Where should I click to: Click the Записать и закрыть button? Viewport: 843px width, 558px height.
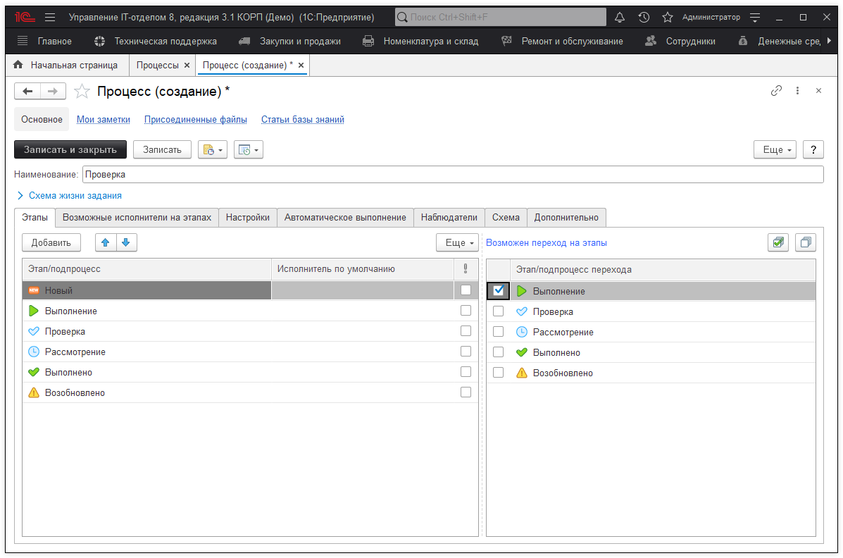point(70,149)
